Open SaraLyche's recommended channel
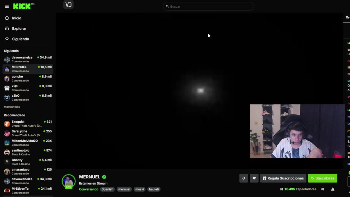The height and width of the screenshot is (197, 350). click(x=28, y=133)
